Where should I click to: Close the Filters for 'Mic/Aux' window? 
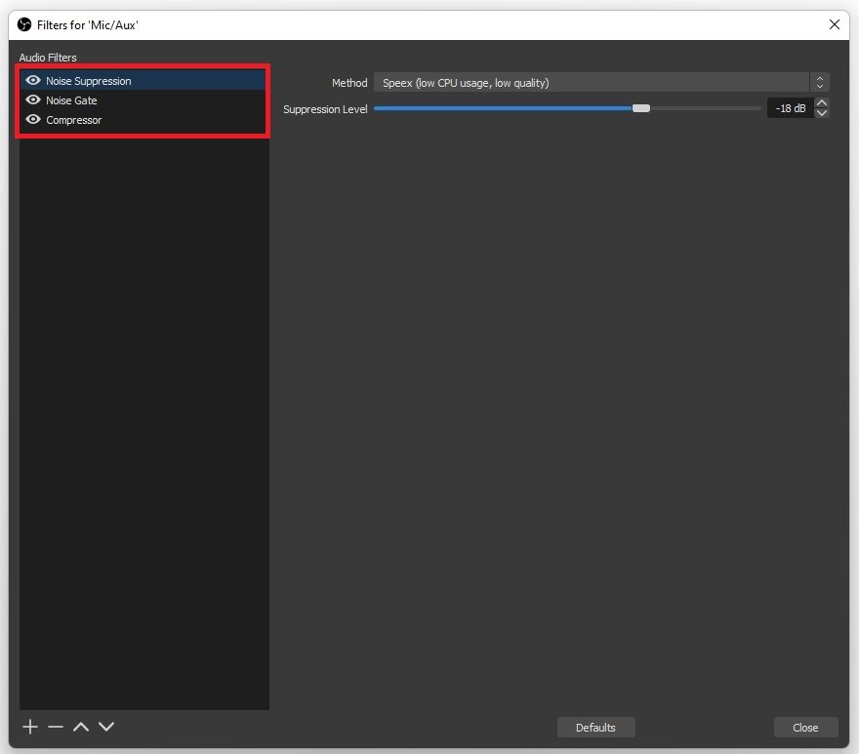pos(834,24)
